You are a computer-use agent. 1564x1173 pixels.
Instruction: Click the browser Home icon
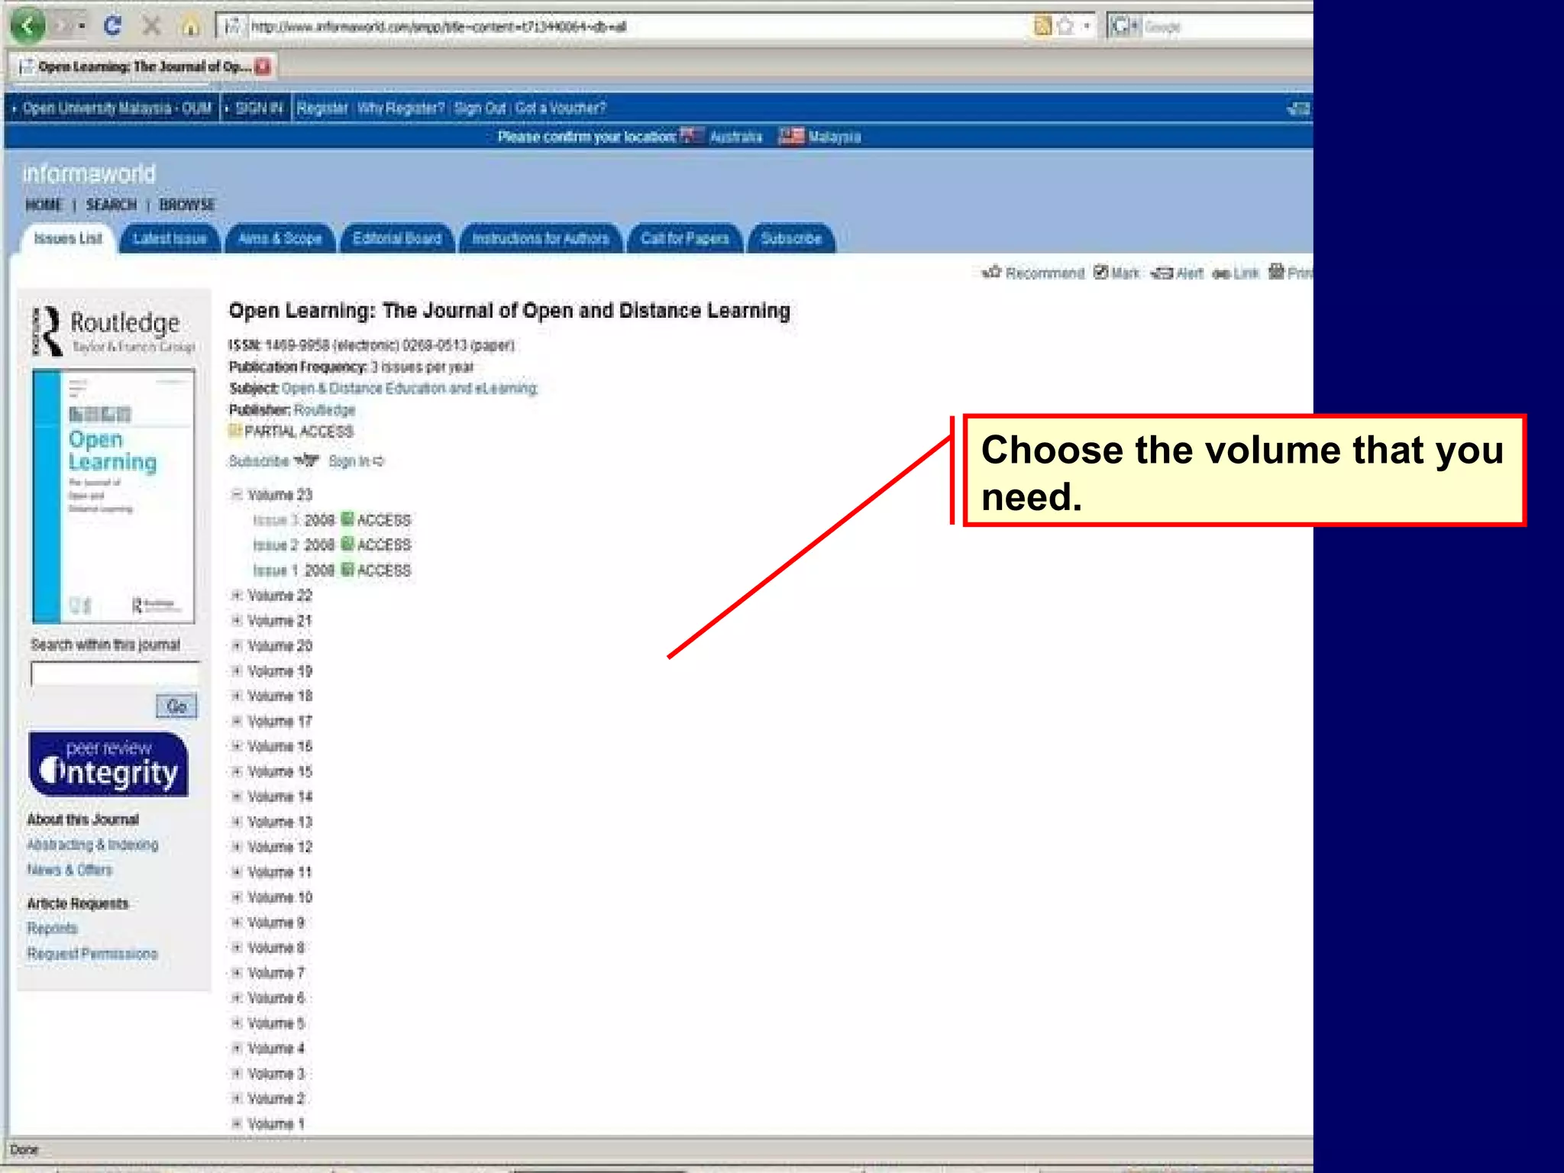click(190, 27)
